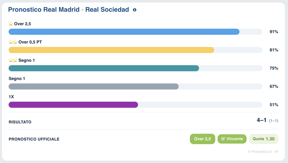Click the gray Segno 1 progress bar
This screenshot has width=288, height=163.
click(x=93, y=86)
